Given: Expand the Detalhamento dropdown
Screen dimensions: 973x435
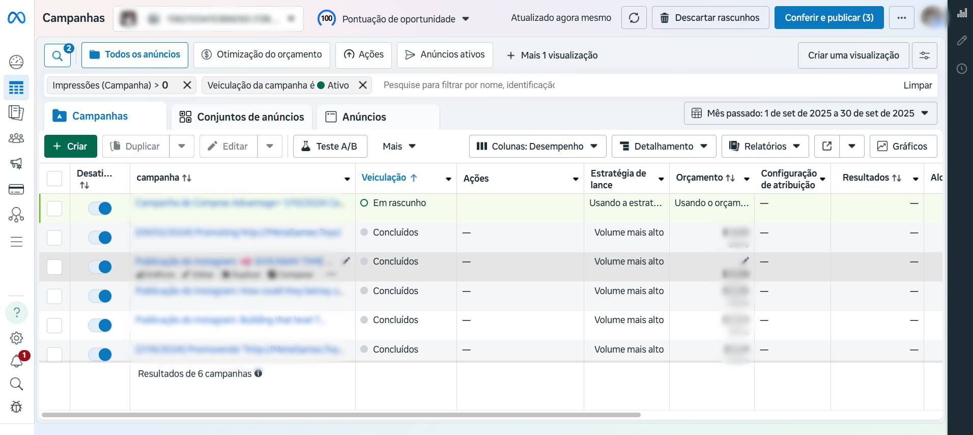Looking at the screenshot, I should (664, 147).
